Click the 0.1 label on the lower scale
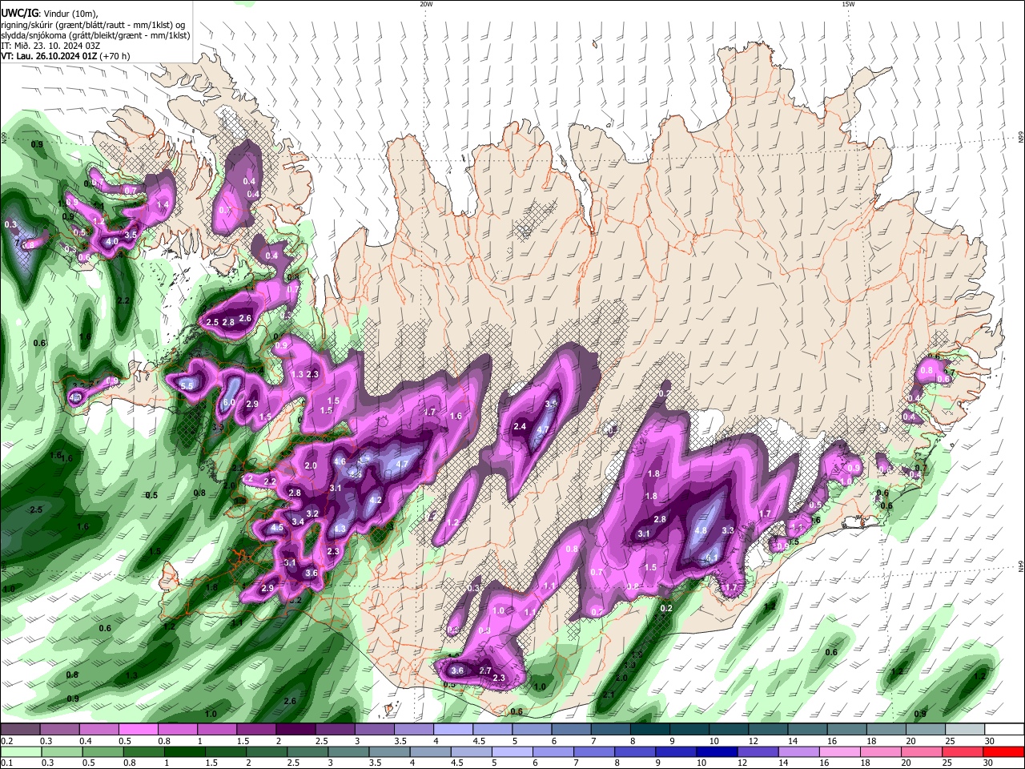 pos(7,763)
